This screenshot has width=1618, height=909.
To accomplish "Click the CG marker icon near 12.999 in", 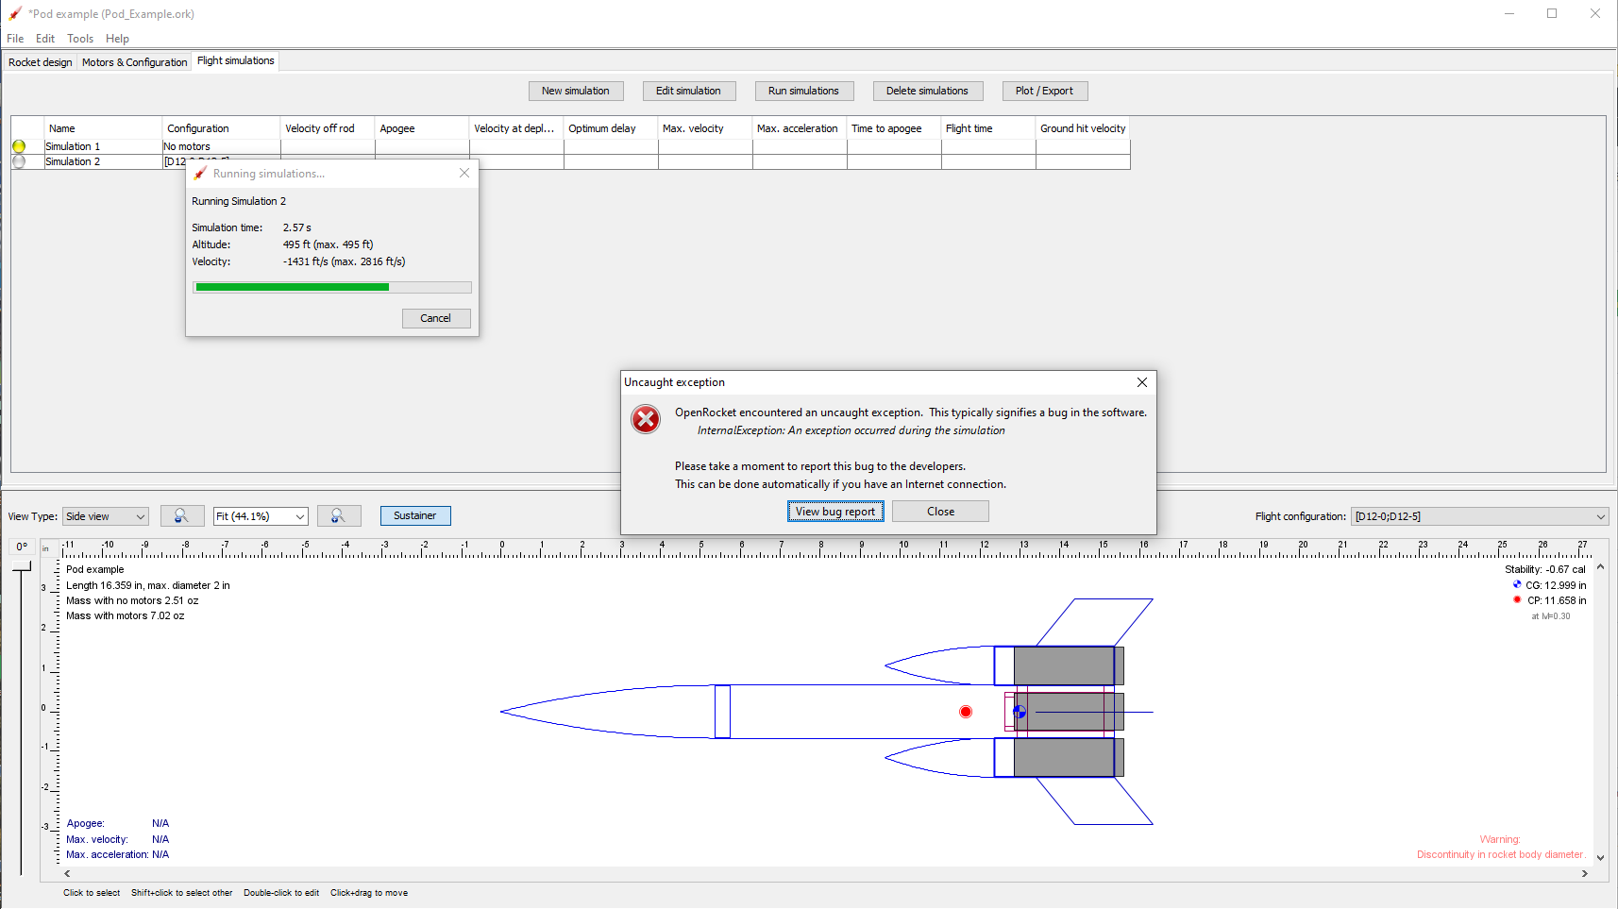I will tap(1516, 585).
